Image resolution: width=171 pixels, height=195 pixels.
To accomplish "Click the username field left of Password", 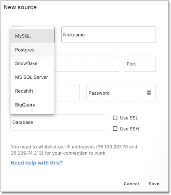I will click(x=67, y=93).
